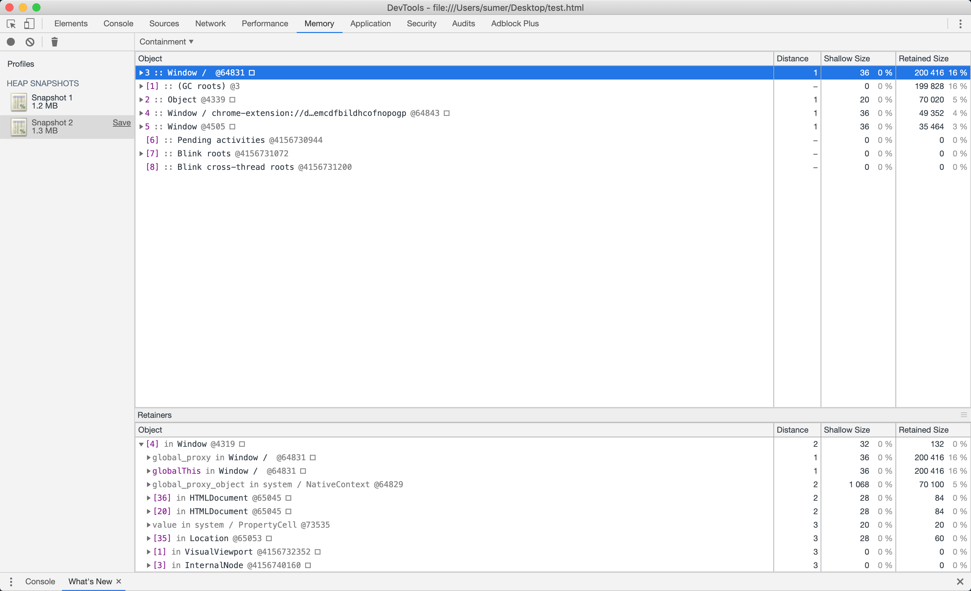Screen dimensions: 971x591
Task: Click the take heap snapshot record button
Action: pyautogui.click(x=11, y=42)
